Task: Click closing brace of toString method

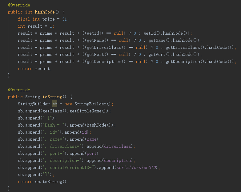Action: coord(9,188)
